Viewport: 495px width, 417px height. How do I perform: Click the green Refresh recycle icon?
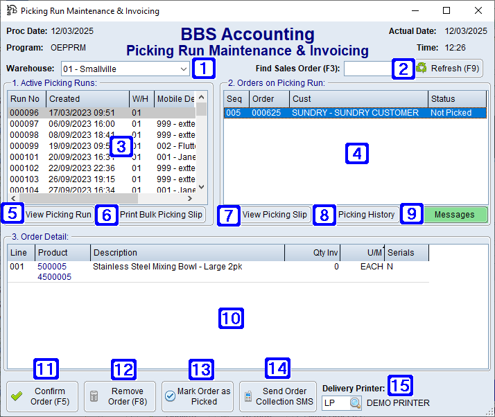422,69
